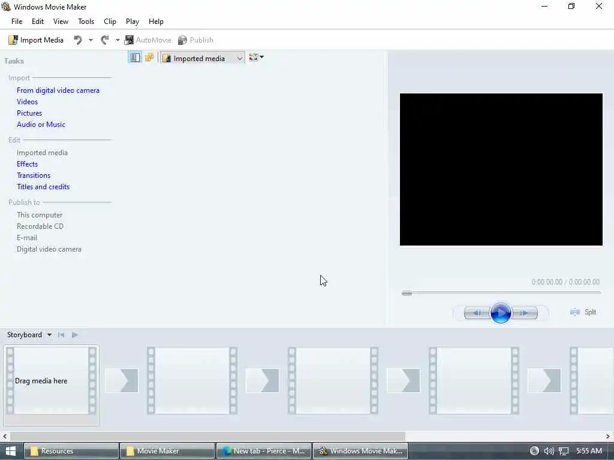This screenshot has height=460, width=614.
Task: Click the Publish toolbar button
Action: [x=195, y=40]
